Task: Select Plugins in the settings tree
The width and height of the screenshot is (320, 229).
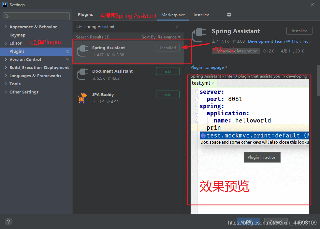Action: tap(36, 51)
